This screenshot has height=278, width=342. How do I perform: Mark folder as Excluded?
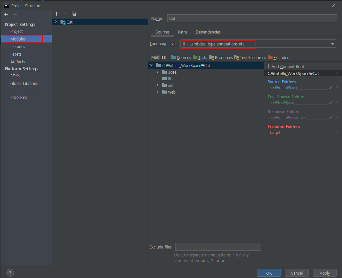[x=279, y=57]
